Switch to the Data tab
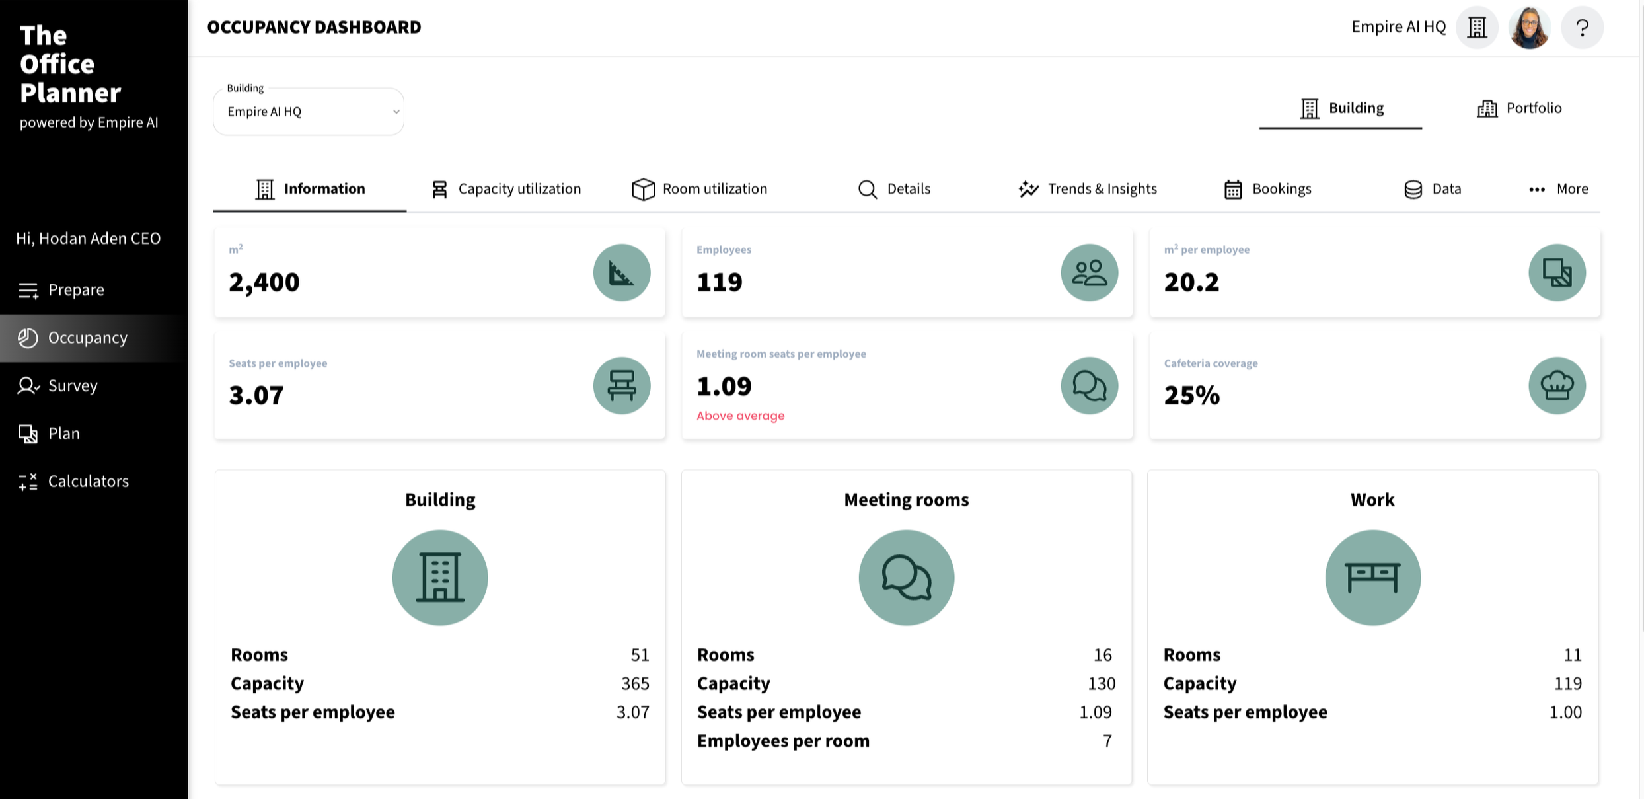This screenshot has height=799, width=1644. 1433,189
